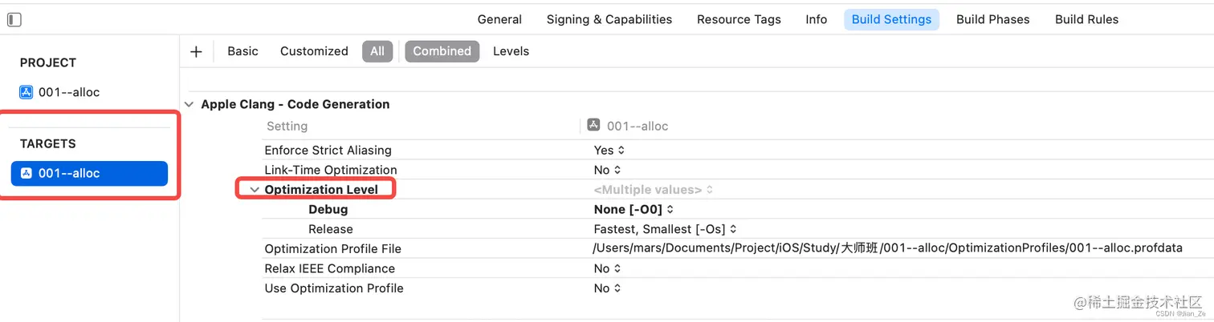Switch to the Build Phases tab

point(992,20)
